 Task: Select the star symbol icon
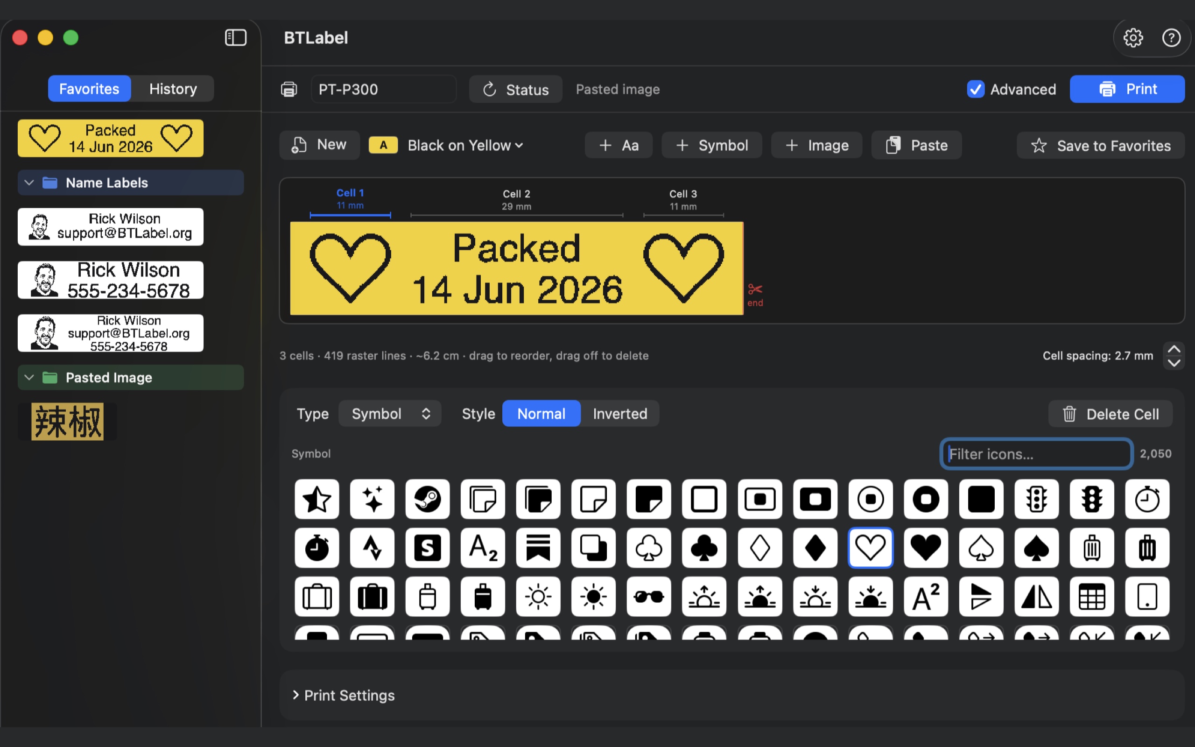coord(316,499)
